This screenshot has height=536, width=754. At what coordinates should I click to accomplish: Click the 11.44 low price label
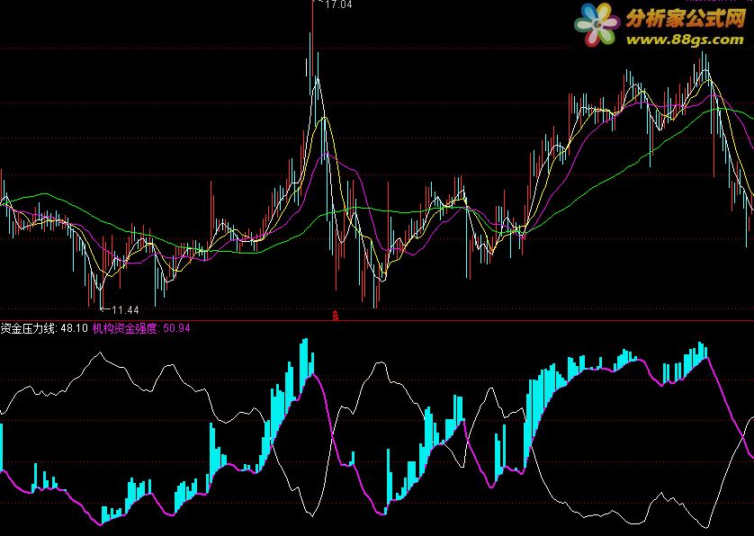coord(125,309)
